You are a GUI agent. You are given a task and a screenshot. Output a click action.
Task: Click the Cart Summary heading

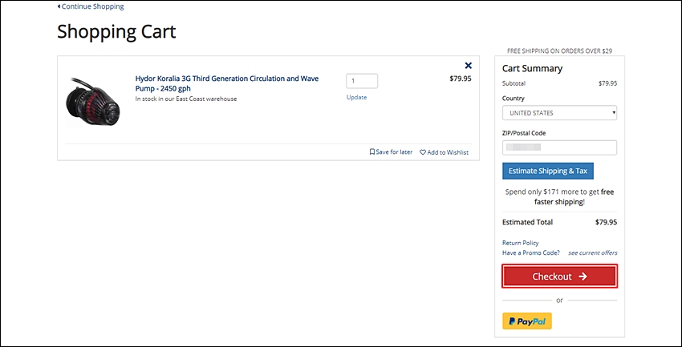pos(533,69)
